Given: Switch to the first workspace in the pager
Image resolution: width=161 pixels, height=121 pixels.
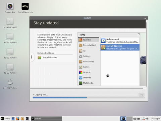Looking at the screenshot, I should (x=123, y=119).
